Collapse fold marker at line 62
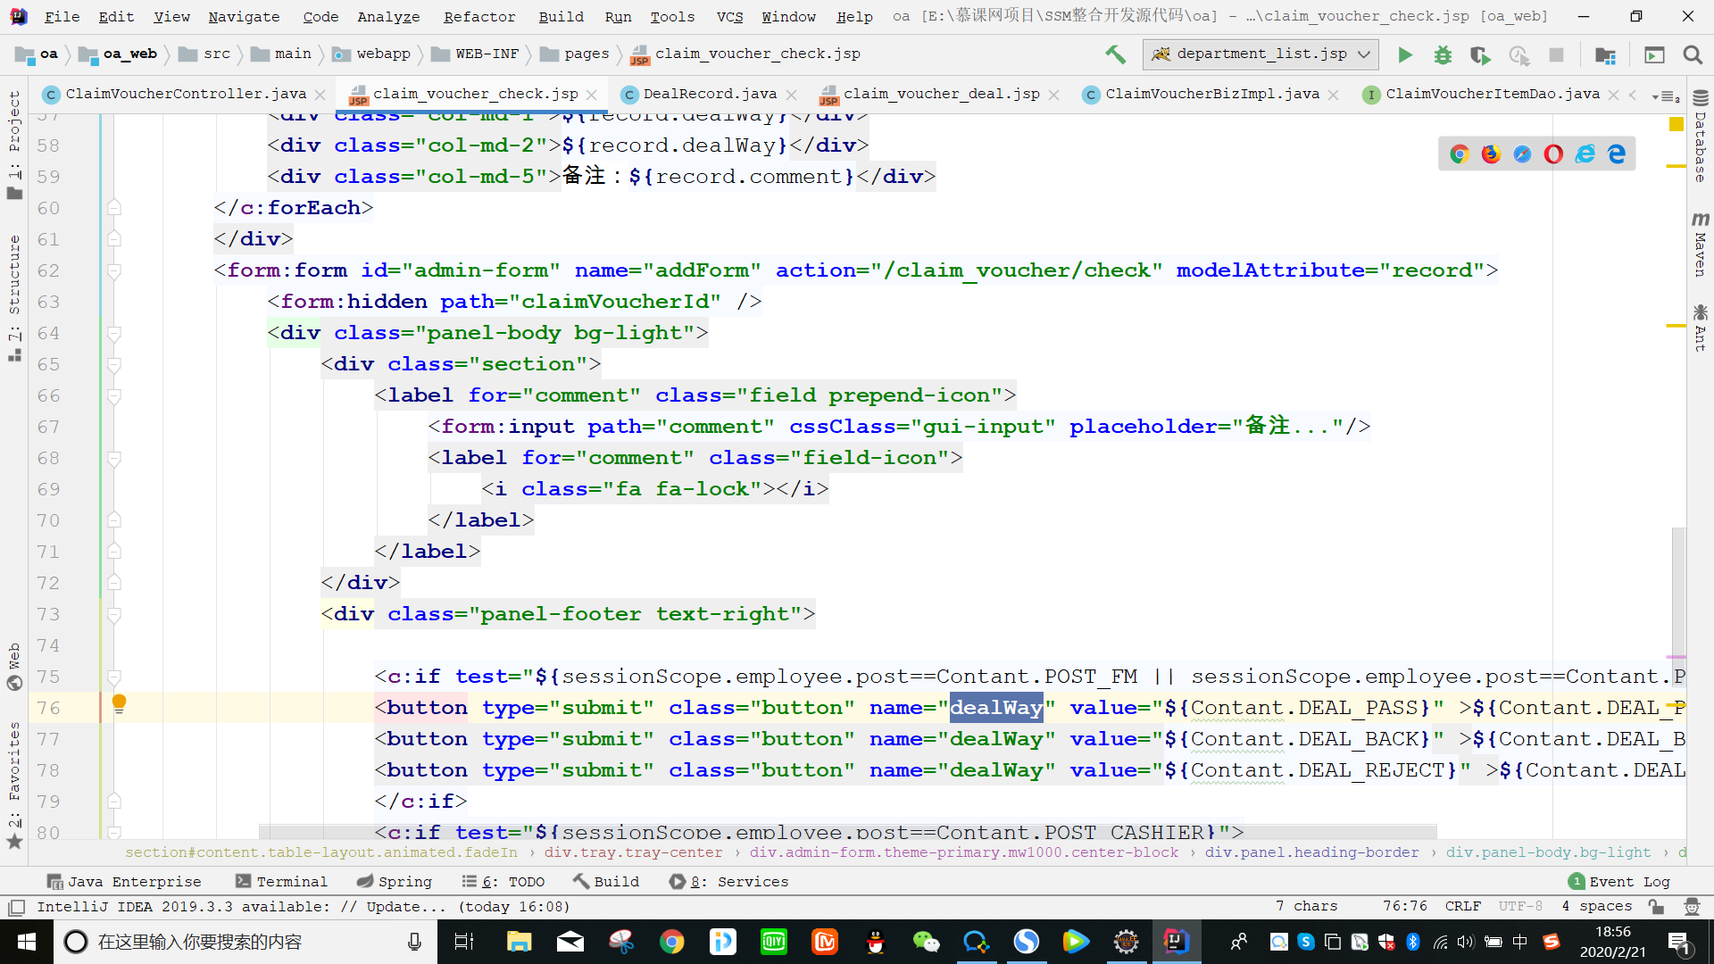Viewport: 1714px width, 964px height. [114, 270]
